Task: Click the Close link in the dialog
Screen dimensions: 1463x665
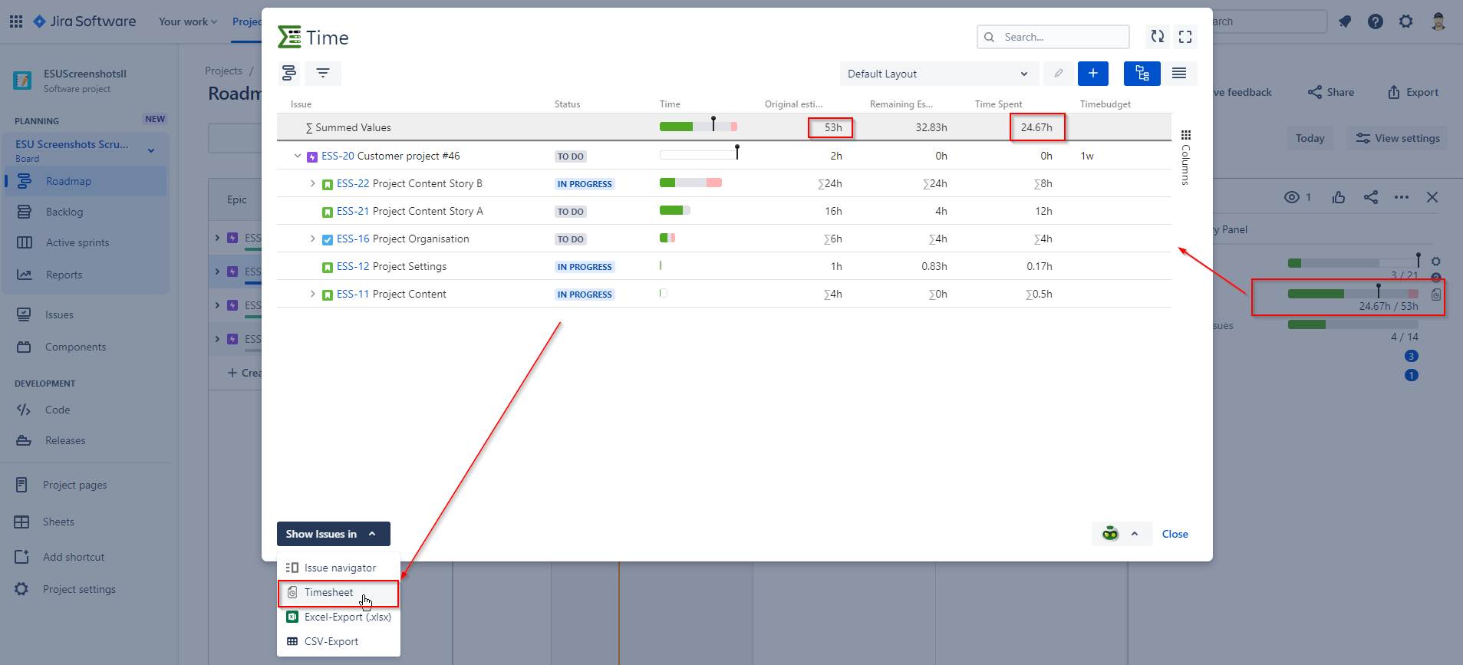Action: [x=1175, y=534]
